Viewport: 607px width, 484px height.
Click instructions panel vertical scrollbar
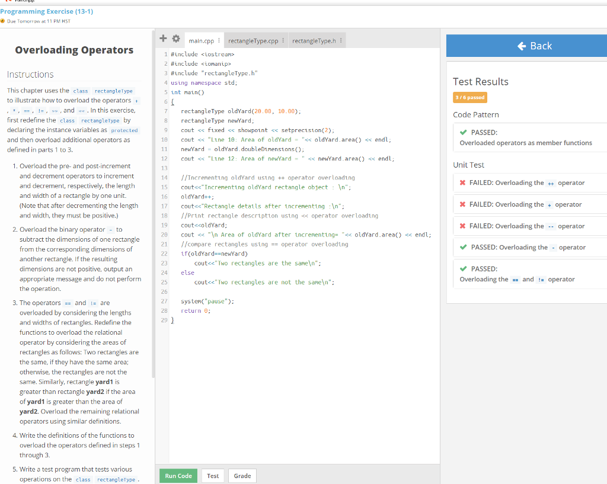point(154,205)
